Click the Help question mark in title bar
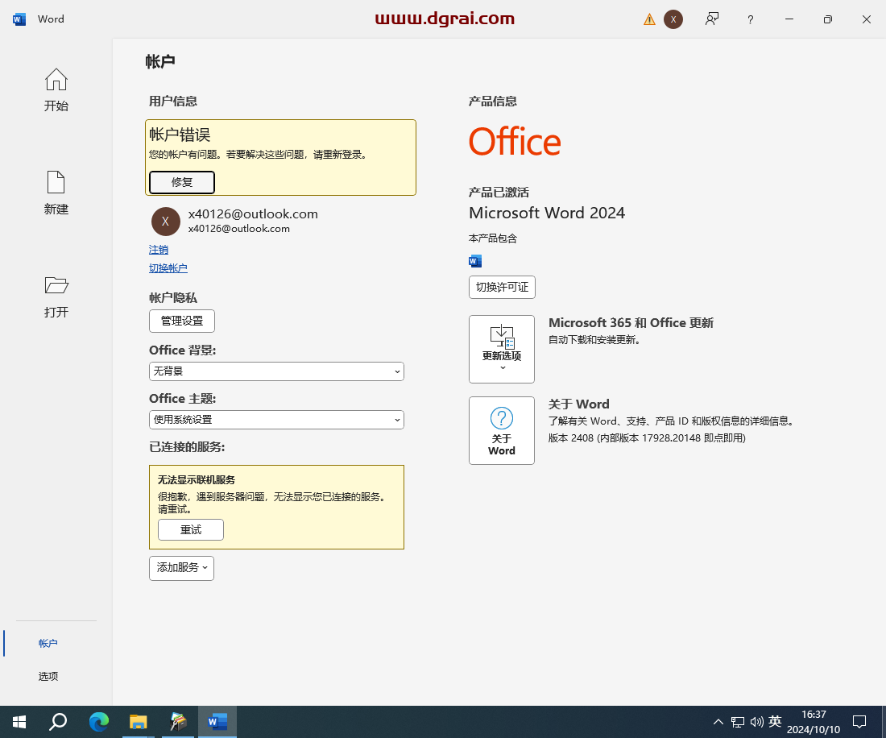Viewport: 886px width, 738px height. pyautogui.click(x=750, y=19)
